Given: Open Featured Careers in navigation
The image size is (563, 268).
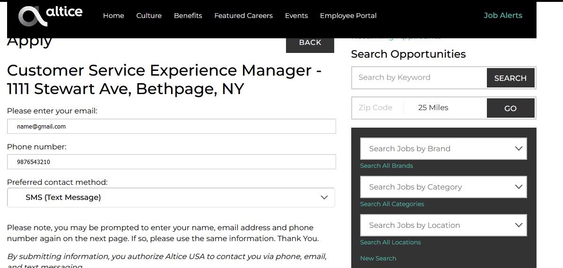Looking at the screenshot, I should [243, 16].
